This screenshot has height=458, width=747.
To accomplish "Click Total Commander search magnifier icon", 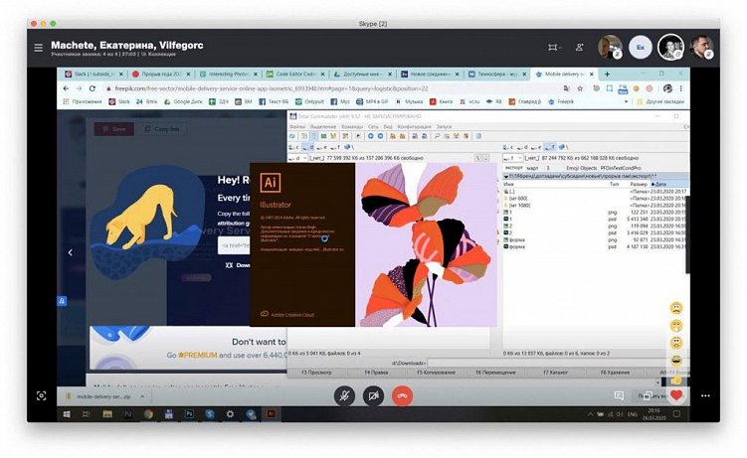I will click(437, 136).
